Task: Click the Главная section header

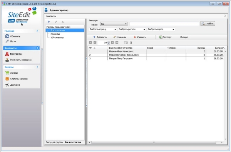Action: (x=21, y=31)
